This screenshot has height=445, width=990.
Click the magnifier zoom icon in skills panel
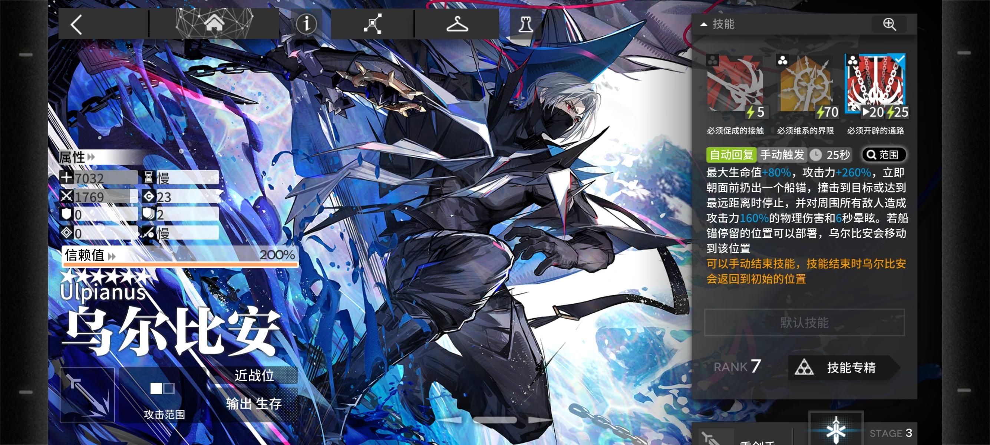pos(889,24)
